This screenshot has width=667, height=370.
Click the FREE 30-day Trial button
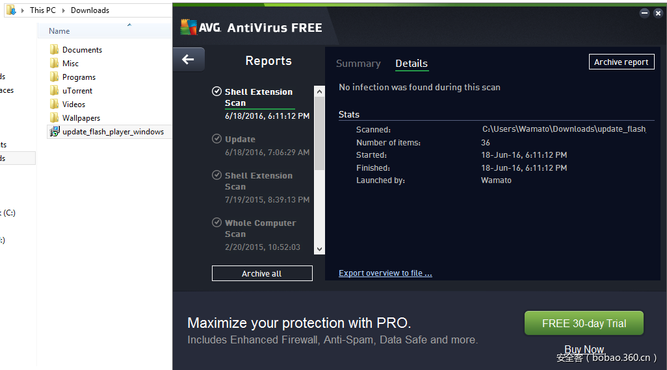(584, 323)
